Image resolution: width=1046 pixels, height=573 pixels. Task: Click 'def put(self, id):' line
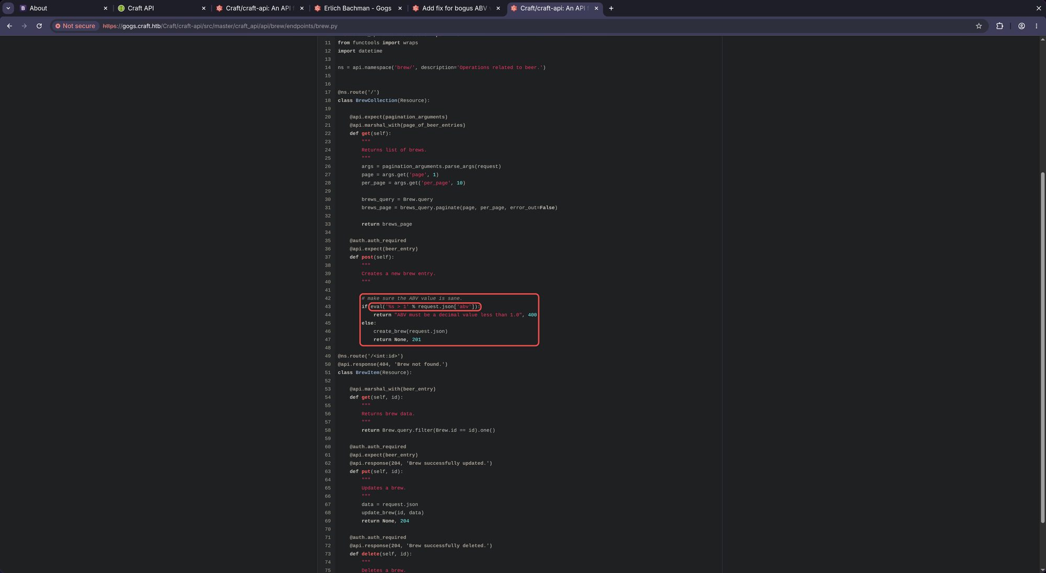(x=376, y=472)
